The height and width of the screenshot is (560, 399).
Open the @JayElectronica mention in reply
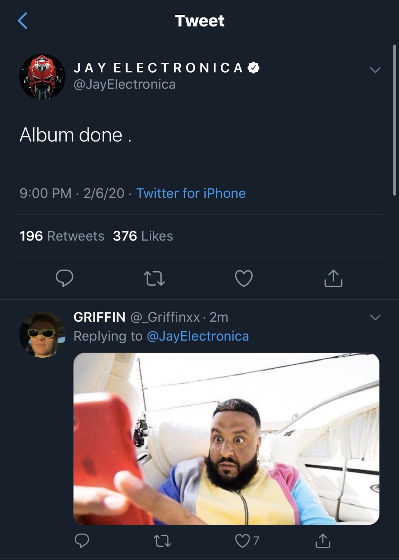(x=198, y=336)
